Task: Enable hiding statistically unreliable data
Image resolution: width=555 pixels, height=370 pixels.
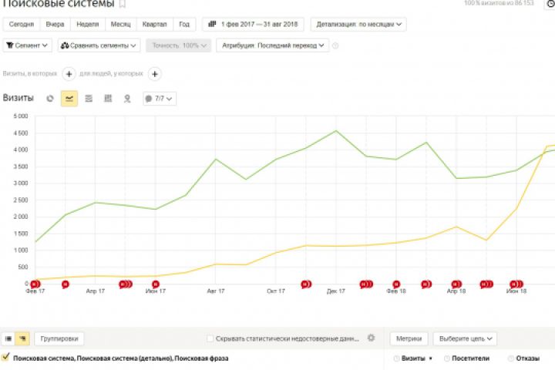Action: (x=210, y=338)
